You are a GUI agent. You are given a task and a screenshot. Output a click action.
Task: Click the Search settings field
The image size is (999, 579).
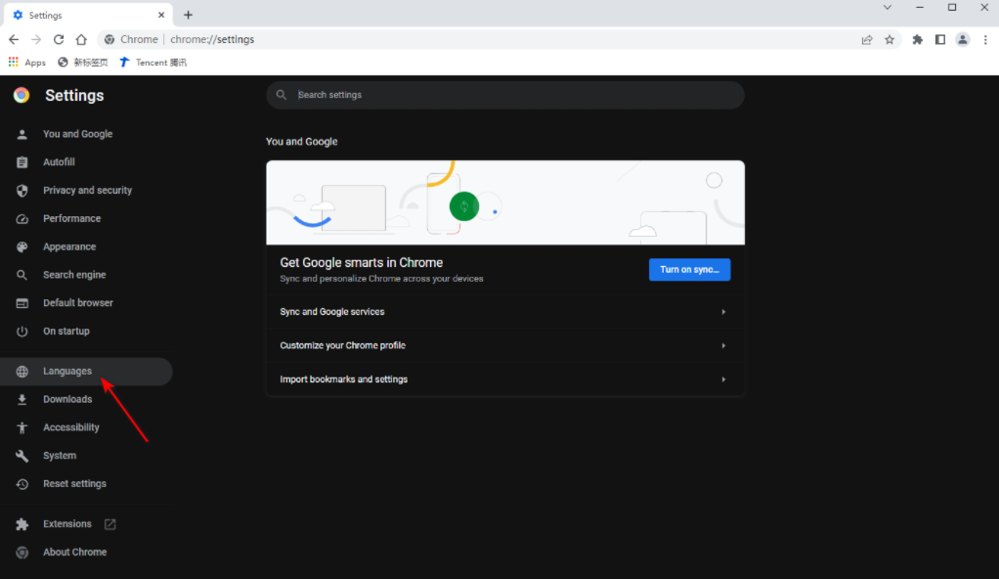(x=505, y=95)
